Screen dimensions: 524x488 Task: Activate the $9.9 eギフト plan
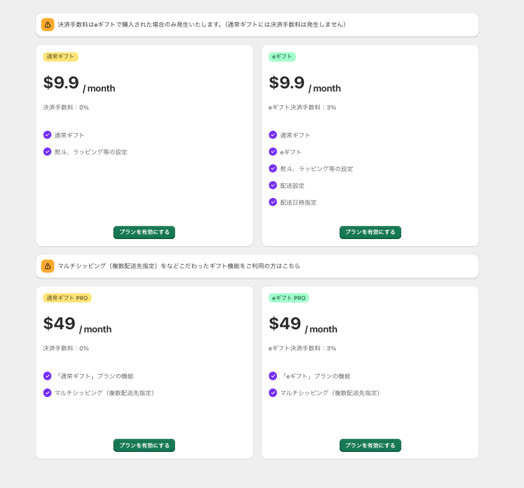(x=370, y=232)
